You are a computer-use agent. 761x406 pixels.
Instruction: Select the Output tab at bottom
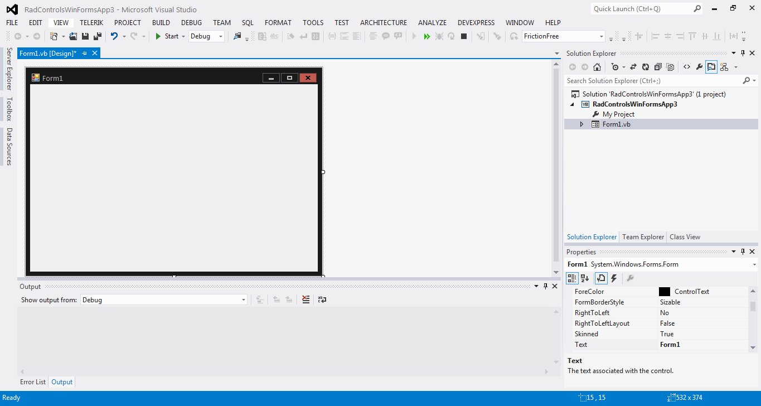point(62,382)
